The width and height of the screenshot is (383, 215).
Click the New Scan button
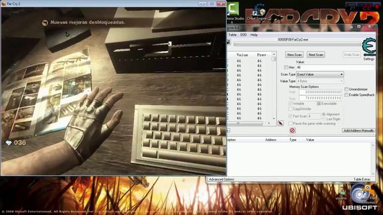[x=294, y=54]
